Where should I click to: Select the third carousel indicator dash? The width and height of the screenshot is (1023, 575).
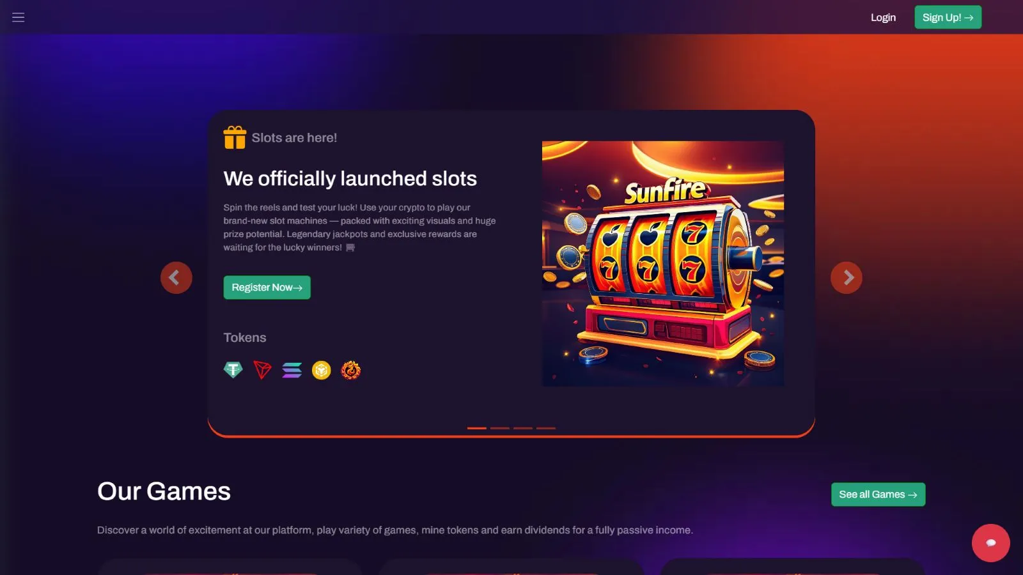(523, 428)
